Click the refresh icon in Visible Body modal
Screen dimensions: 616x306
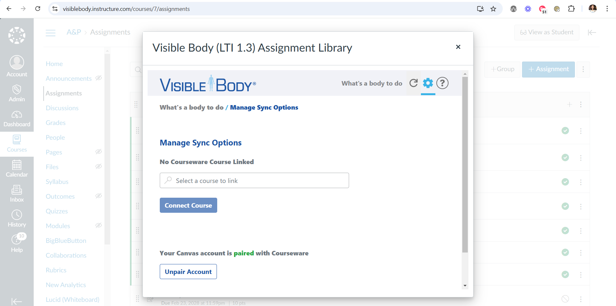[x=414, y=83]
